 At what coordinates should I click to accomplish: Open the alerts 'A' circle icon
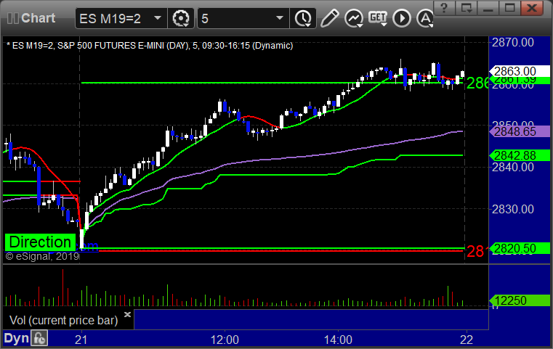(425, 18)
